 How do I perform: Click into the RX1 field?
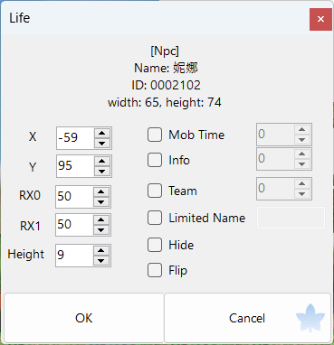click(x=74, y=225)
